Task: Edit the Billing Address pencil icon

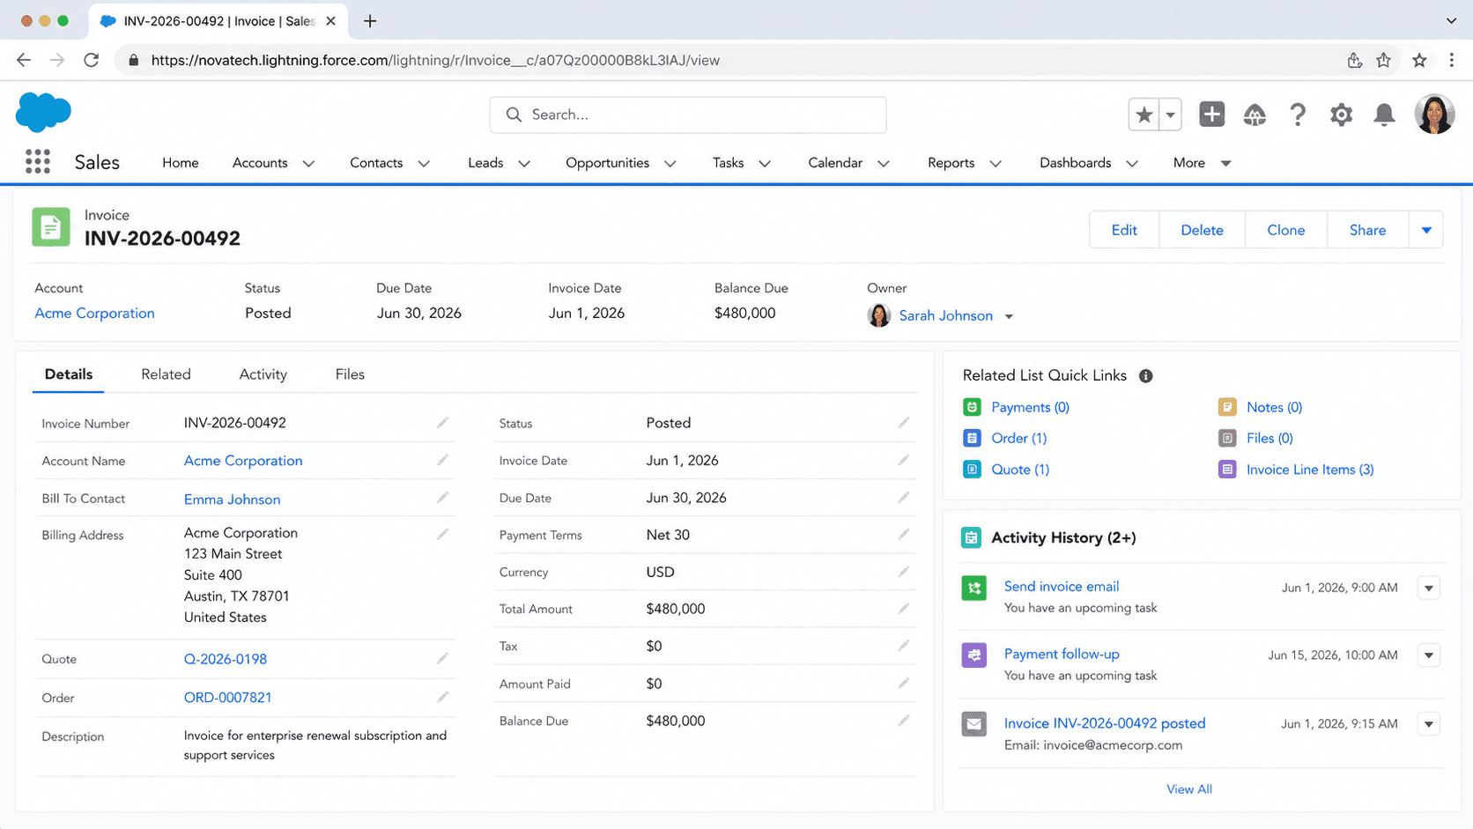Action: tap(442, 534)
